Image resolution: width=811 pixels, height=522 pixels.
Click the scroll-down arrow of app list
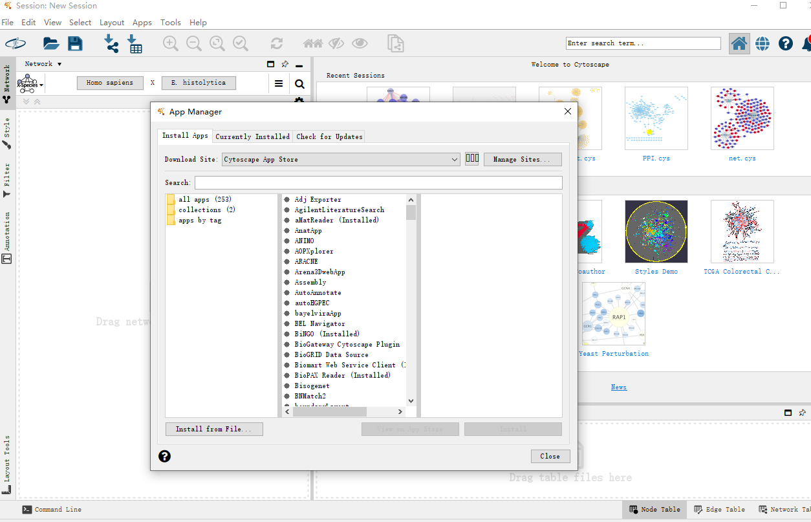pos(411,401)
